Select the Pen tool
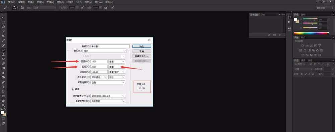The height and width of the screenshot is (132, 335). (3, 82)
